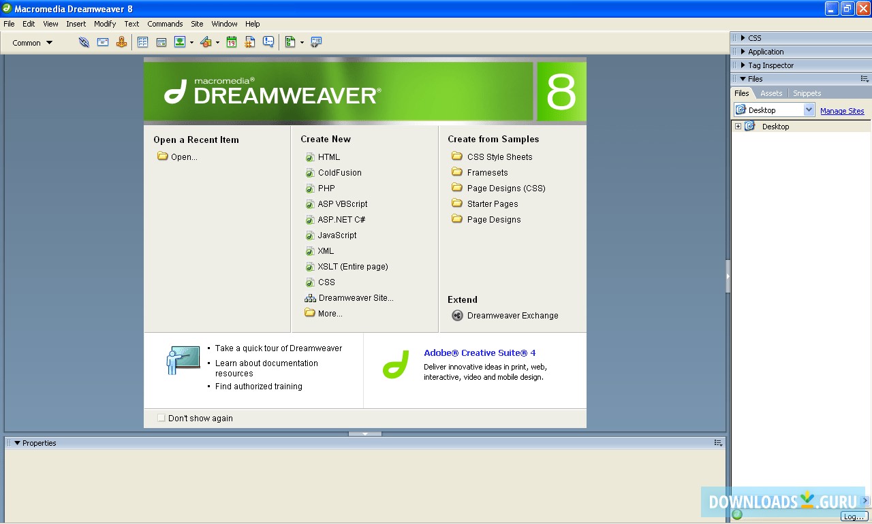Switch to the Assets tab
Screen dimensions: 872x524
coord(771,93)
